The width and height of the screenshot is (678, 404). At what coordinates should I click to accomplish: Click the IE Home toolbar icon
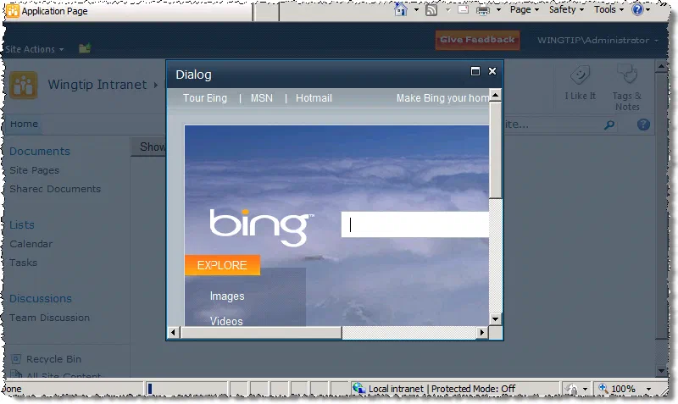(401, 9)
